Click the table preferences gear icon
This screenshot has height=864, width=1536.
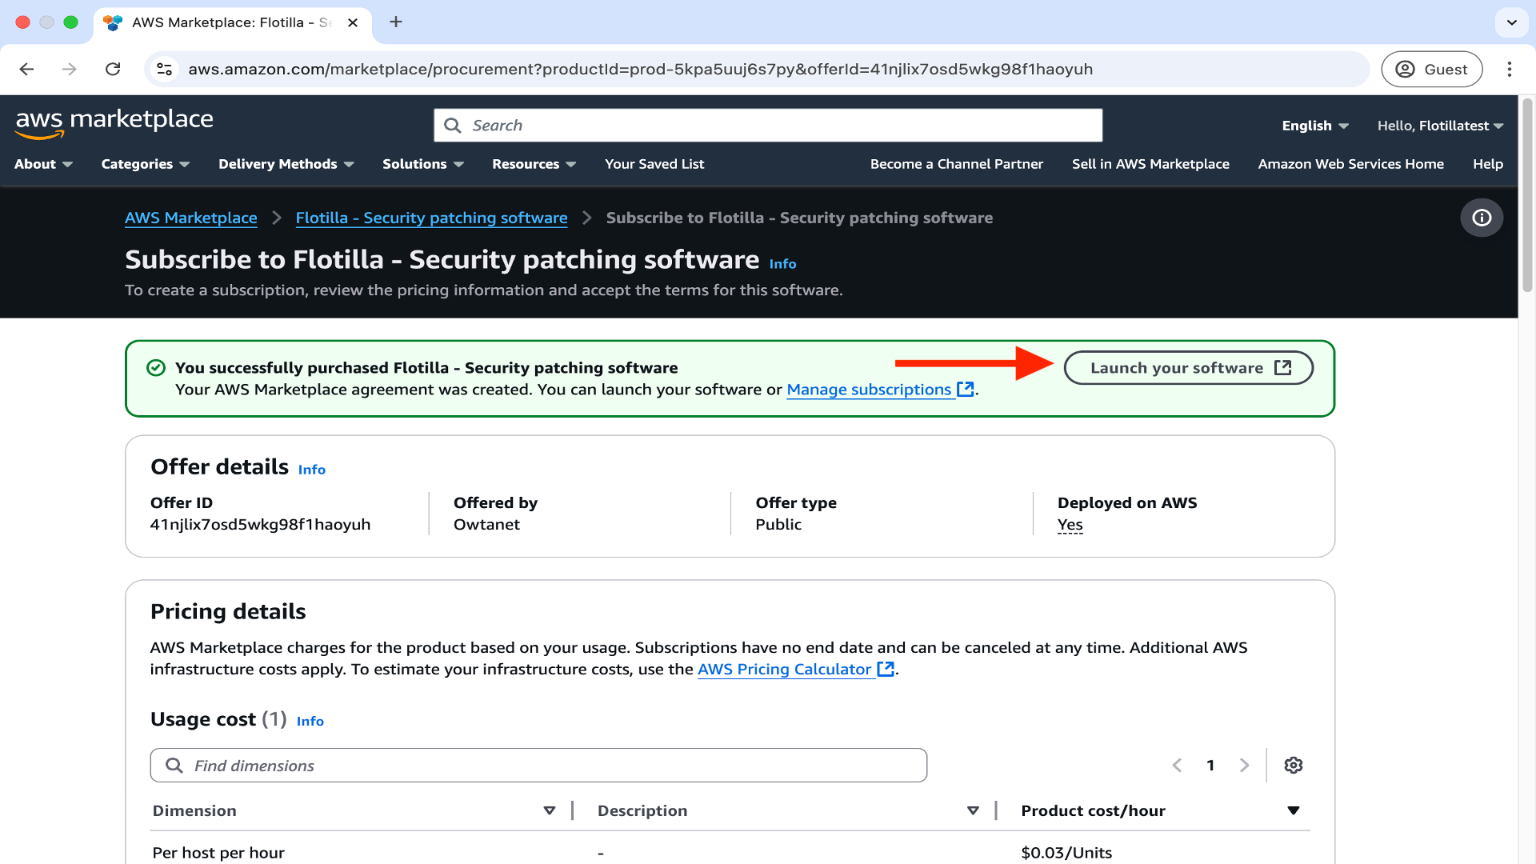pos(1293,766)
